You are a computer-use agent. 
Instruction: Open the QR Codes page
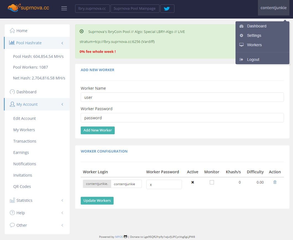tap(22, 187)
